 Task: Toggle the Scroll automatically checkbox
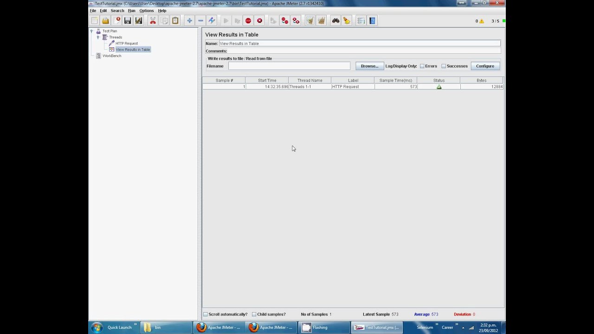[206, 315]
